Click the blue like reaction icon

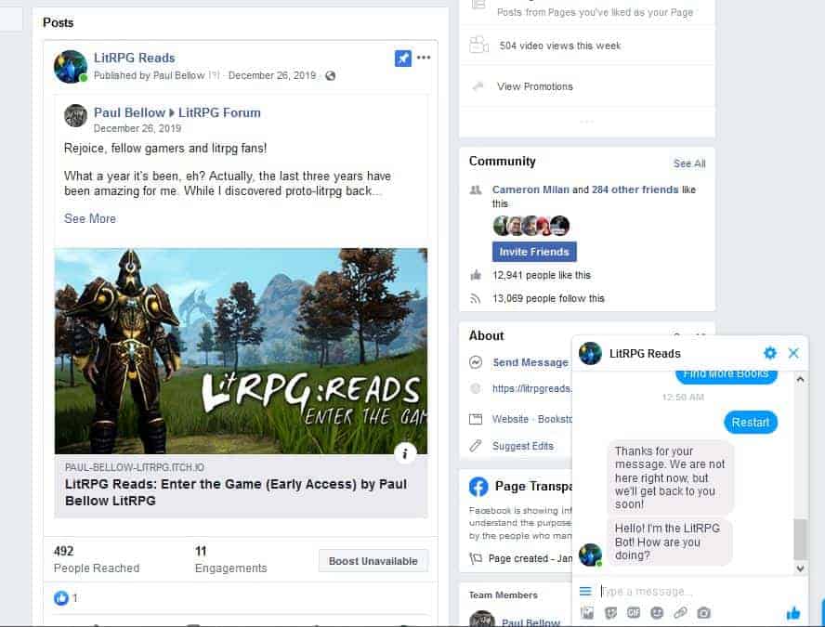tap(61, 598)
